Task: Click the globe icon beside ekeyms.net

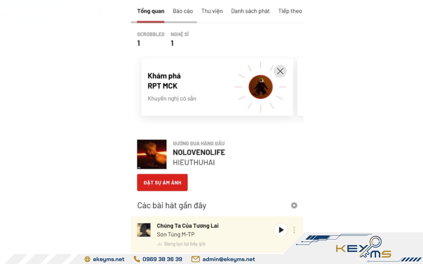Action: [x=87, y=259]
